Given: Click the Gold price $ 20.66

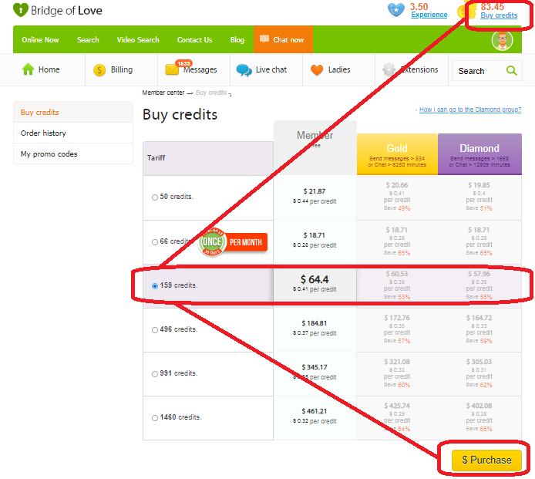Looking at the screenshot, I should 397,185.
